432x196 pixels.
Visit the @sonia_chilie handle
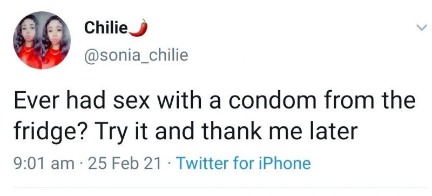(136, 55)
